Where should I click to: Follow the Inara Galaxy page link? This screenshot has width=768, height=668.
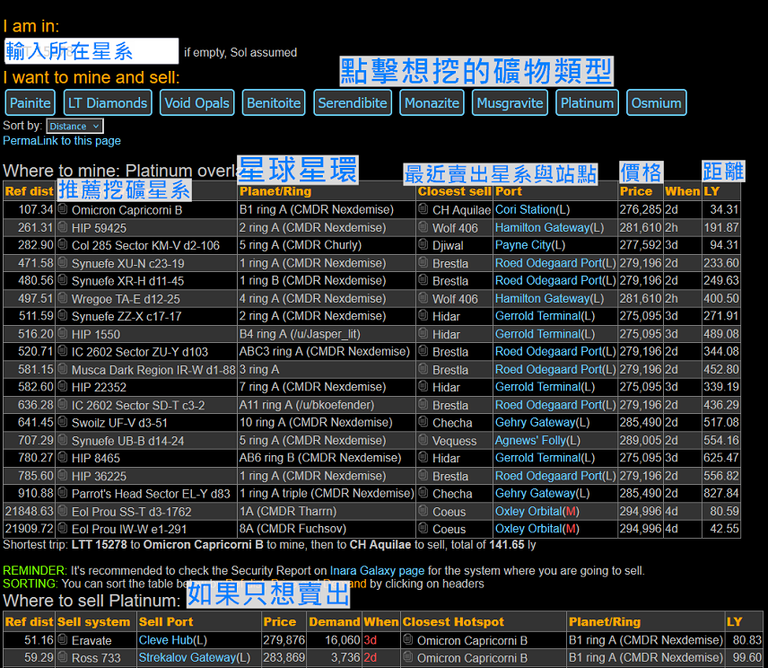coord(377,570)
